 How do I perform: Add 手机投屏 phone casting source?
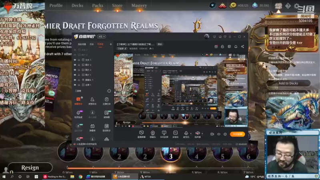click(x=164, y=134)
